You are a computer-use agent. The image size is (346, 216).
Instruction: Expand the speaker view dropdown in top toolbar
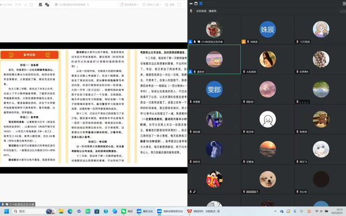(x=129, y=5)
